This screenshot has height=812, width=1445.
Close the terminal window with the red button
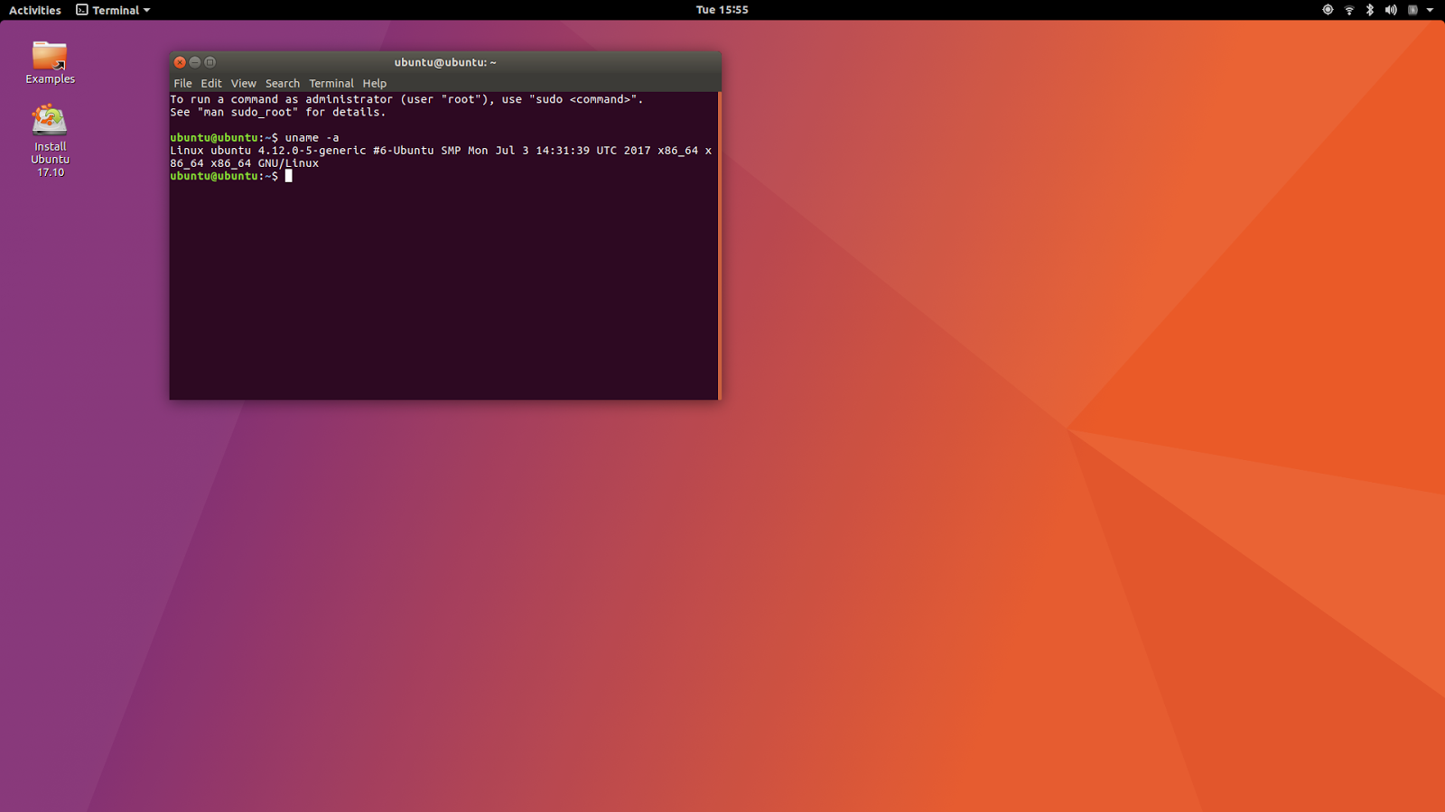[x=180, y=62]
